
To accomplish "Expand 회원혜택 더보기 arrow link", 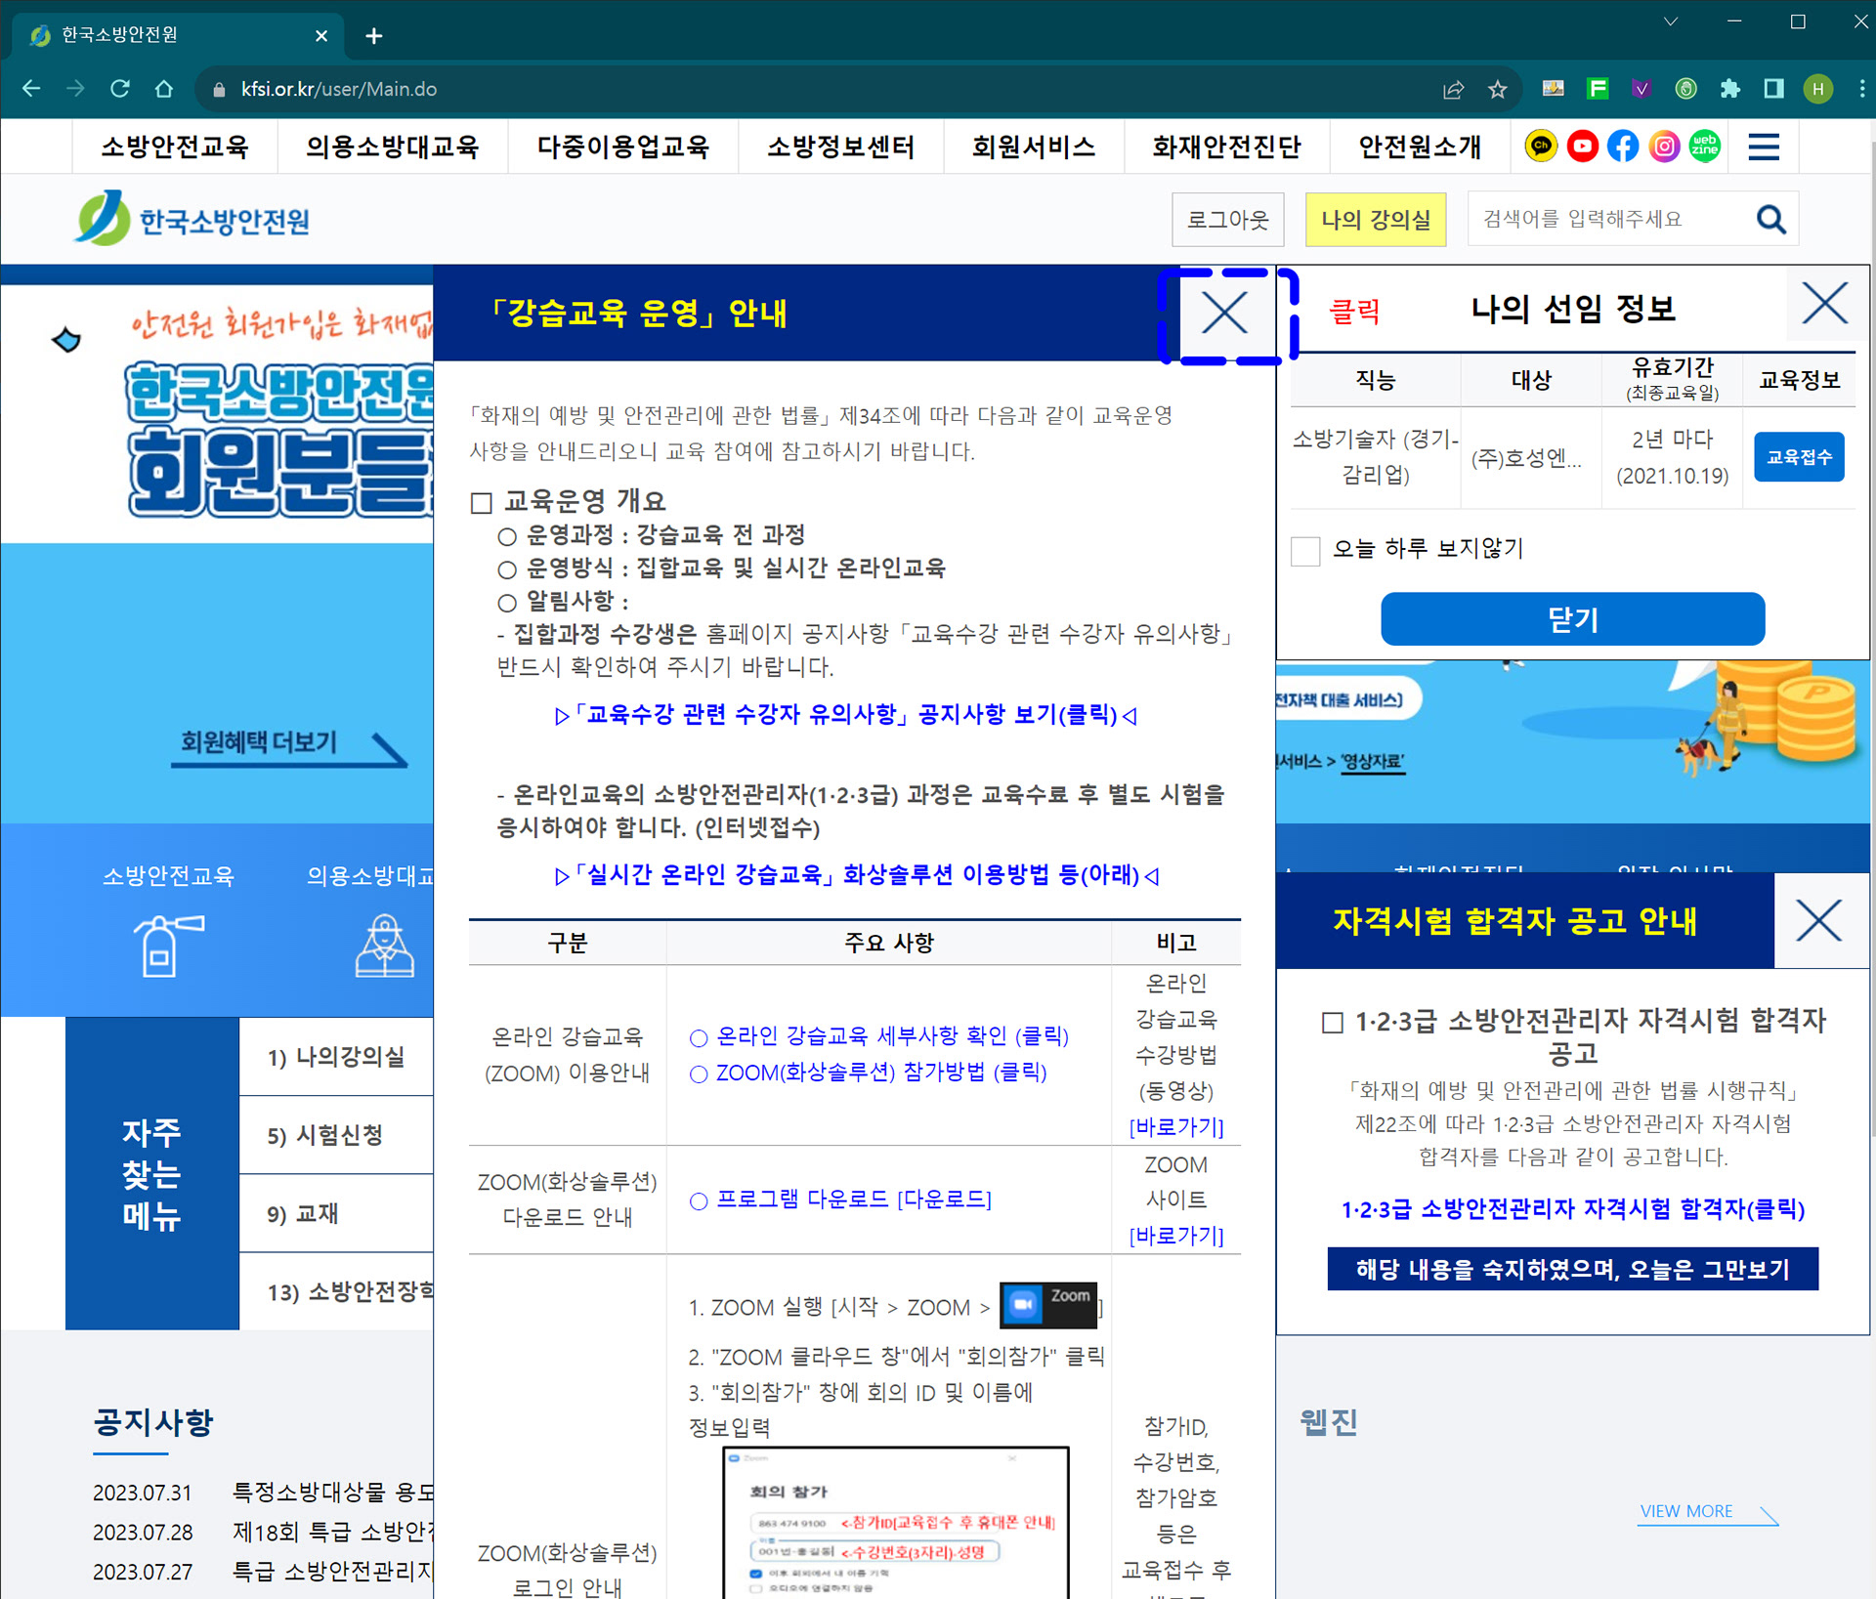I will click(x=289, y=745).
